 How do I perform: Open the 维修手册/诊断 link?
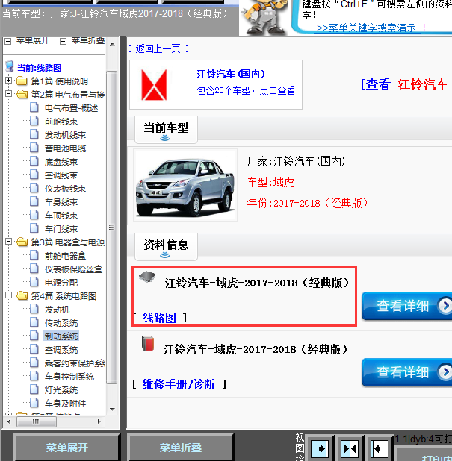tap(179, 384)
